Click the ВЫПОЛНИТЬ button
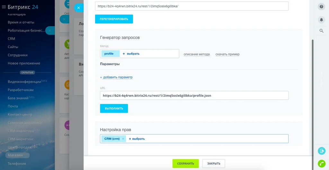The image size is (329, 170). tap(114, 108)
